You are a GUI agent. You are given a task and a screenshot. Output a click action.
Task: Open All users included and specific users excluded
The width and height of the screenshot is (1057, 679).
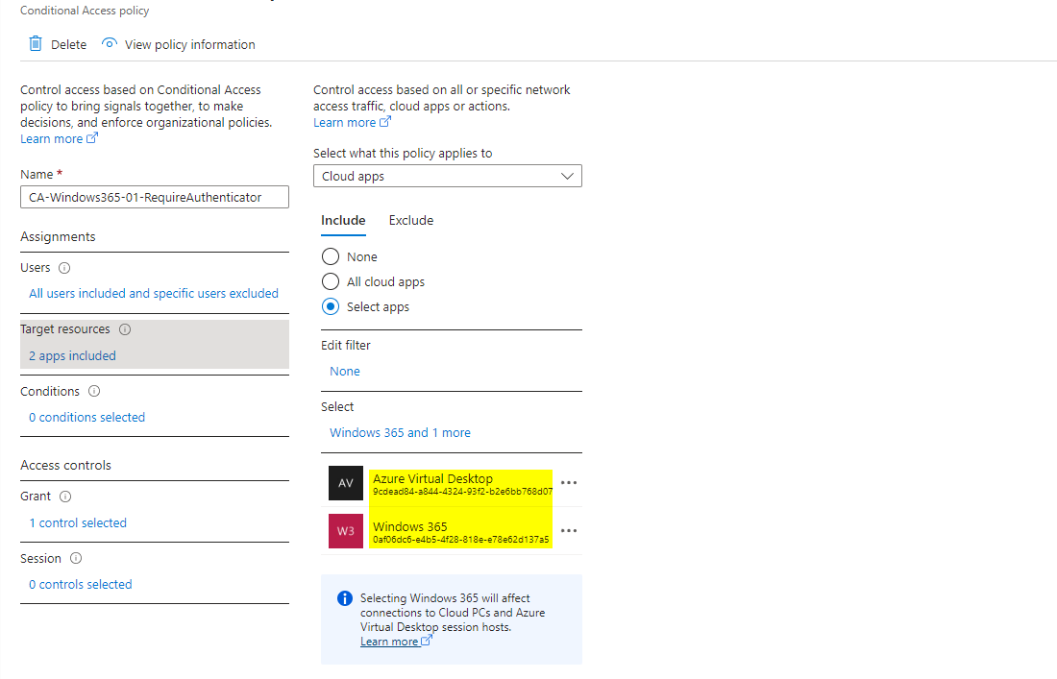[x=154, y=293]
